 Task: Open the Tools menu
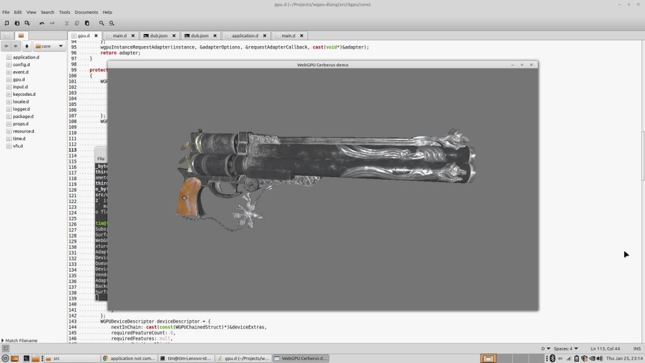tap(64, 13)
